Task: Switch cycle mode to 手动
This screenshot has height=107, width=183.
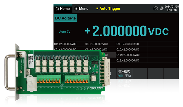Action: [x=128, y=76]
